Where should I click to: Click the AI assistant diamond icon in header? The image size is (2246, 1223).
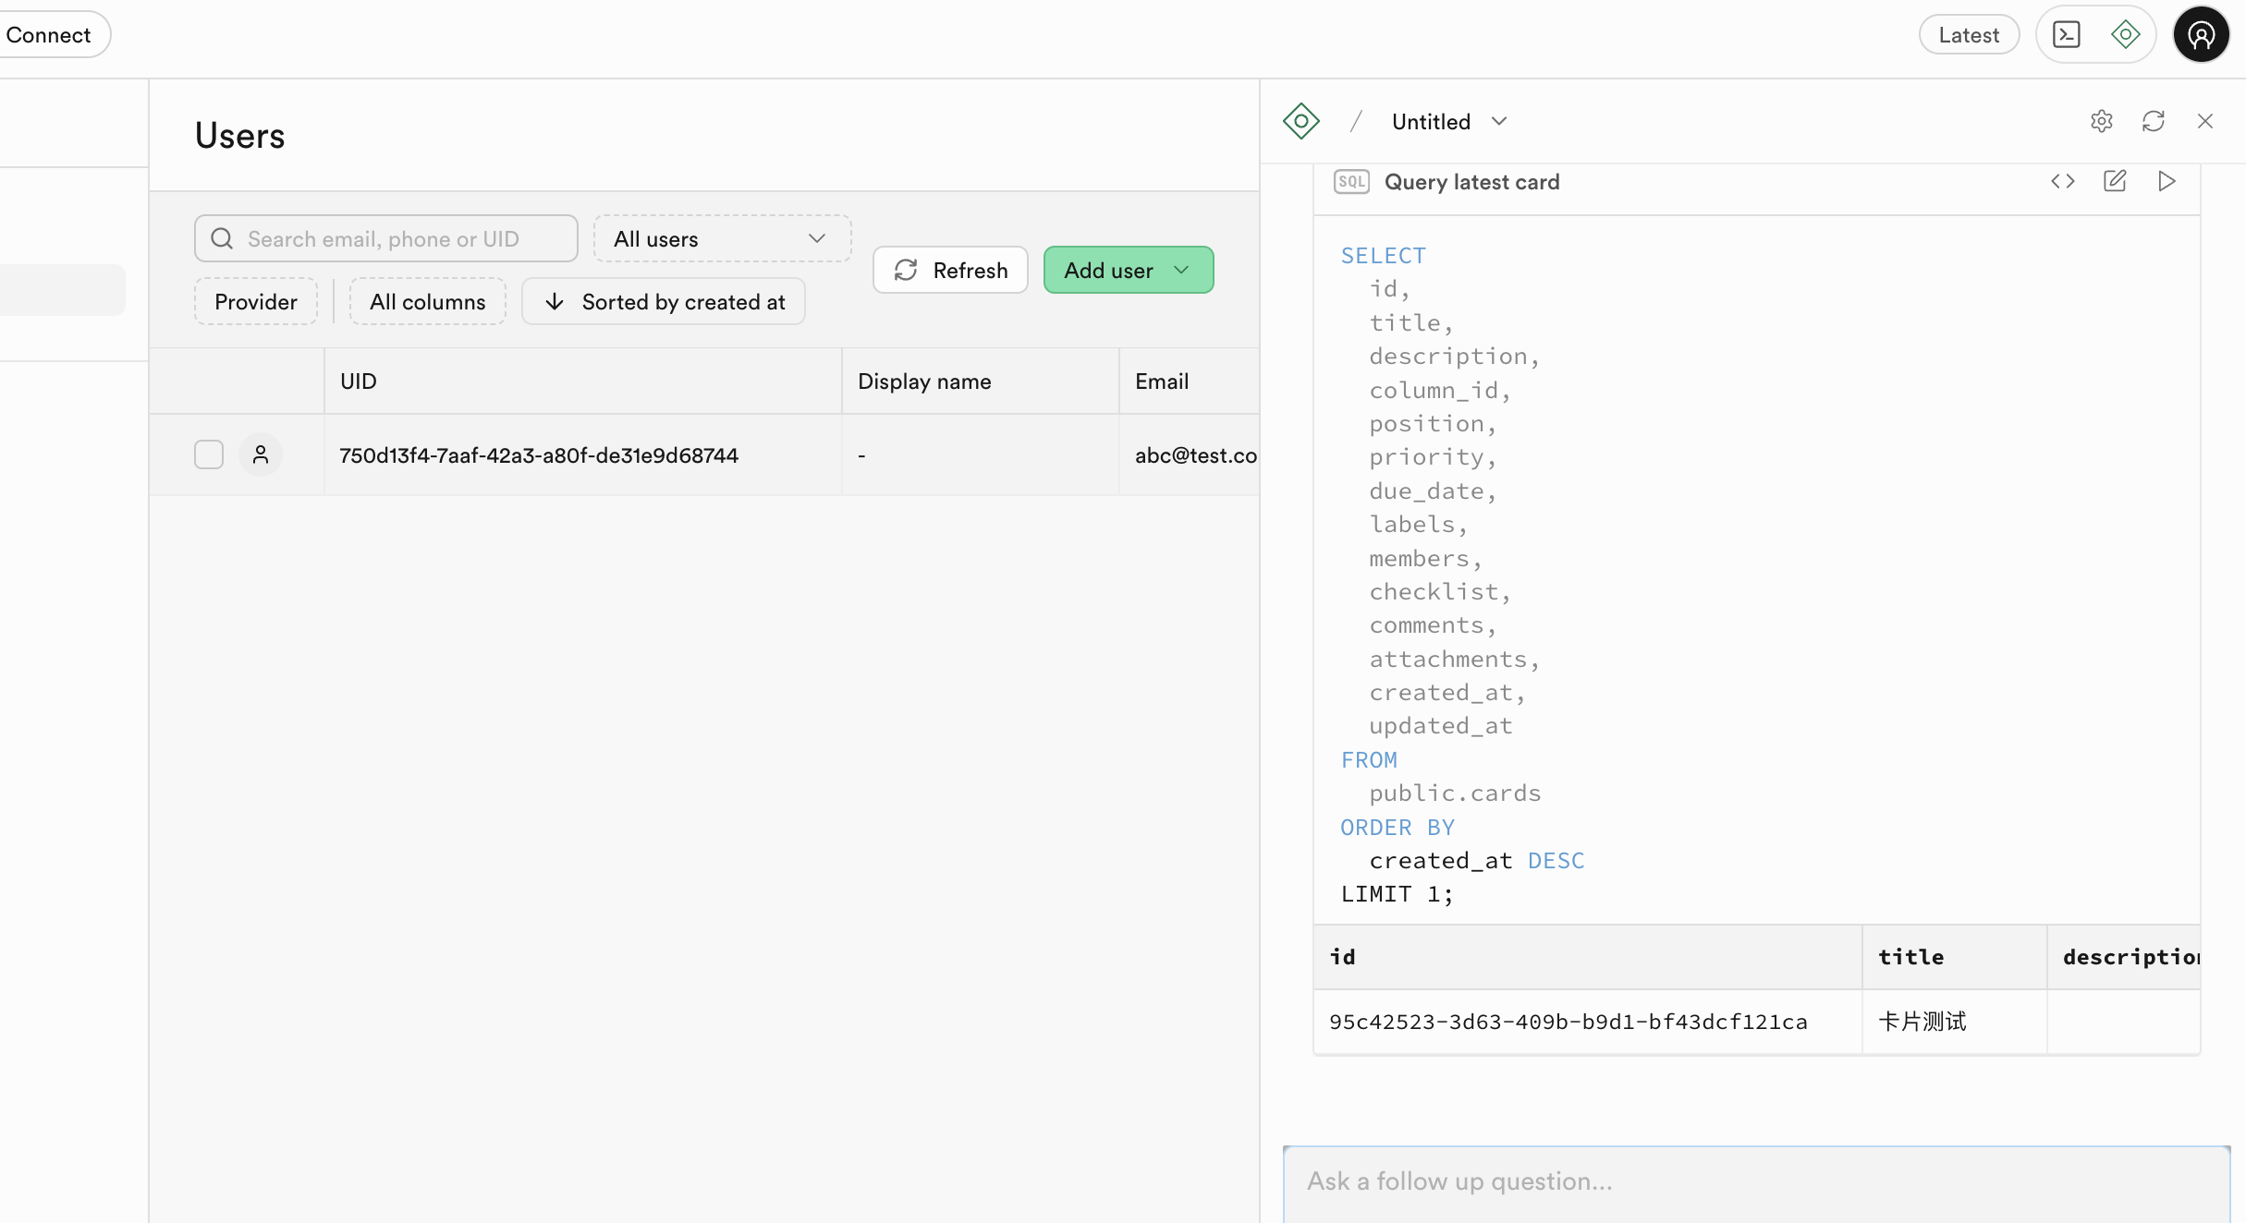(x=2125, y=35)
